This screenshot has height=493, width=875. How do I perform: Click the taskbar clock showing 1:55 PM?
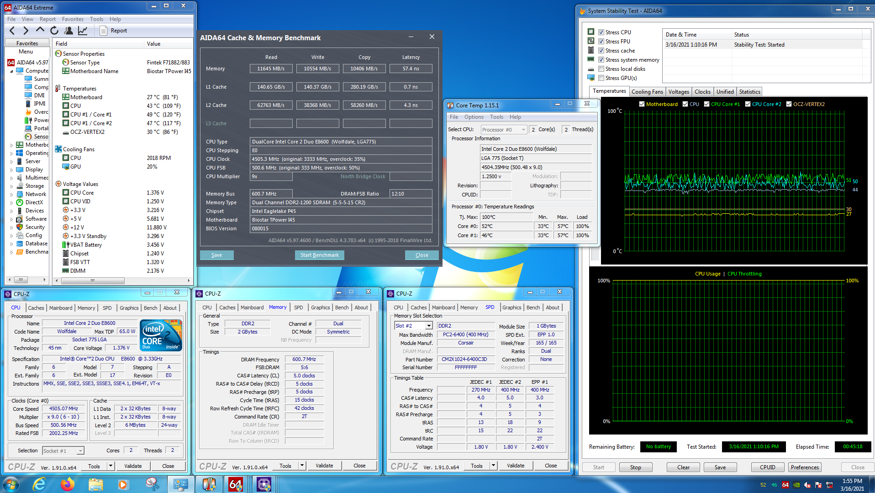click(852, 485)
